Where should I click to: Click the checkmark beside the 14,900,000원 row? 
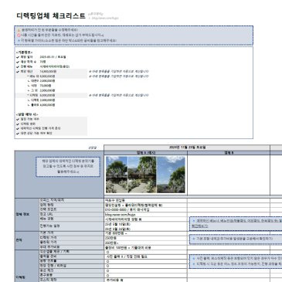18,72
